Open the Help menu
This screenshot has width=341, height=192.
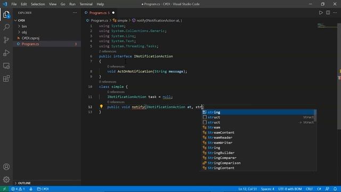point(100,4)
